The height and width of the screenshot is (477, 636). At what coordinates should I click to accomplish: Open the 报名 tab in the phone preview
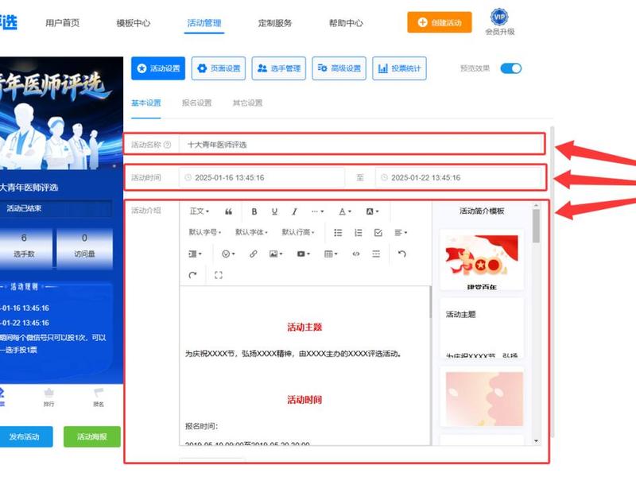click(99, 397)
